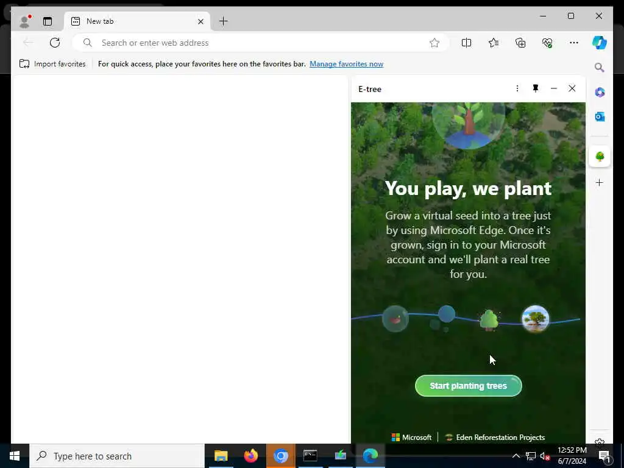Click the back navigation arrow
The width and height of the screenshot is (624, 468).
[x=28, y=43]
